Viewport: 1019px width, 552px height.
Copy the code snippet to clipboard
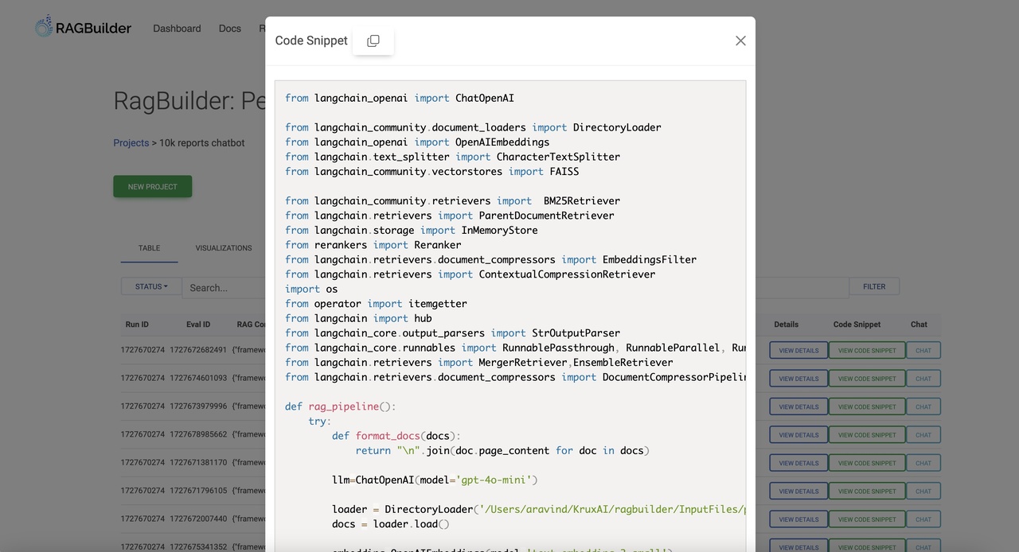point(373,40)
